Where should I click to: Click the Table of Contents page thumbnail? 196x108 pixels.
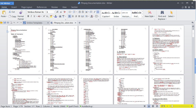click(x=24, y=49)
